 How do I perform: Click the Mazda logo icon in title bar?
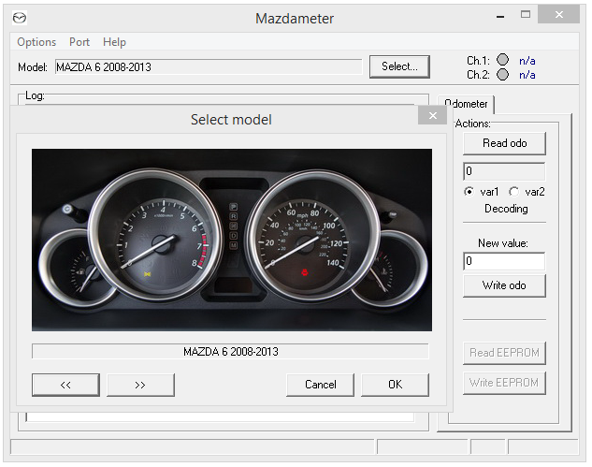19,18
